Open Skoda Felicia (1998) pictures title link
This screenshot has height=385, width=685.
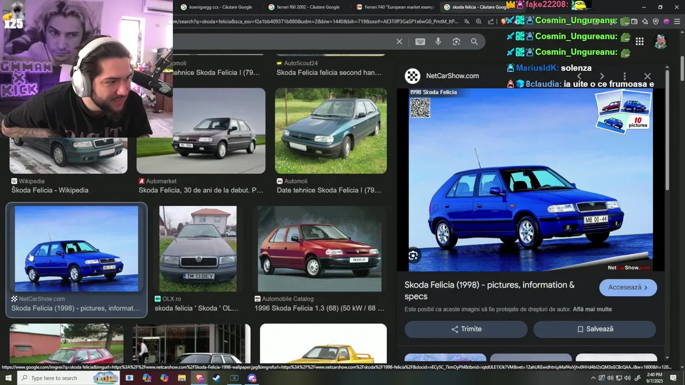(490, 290)
